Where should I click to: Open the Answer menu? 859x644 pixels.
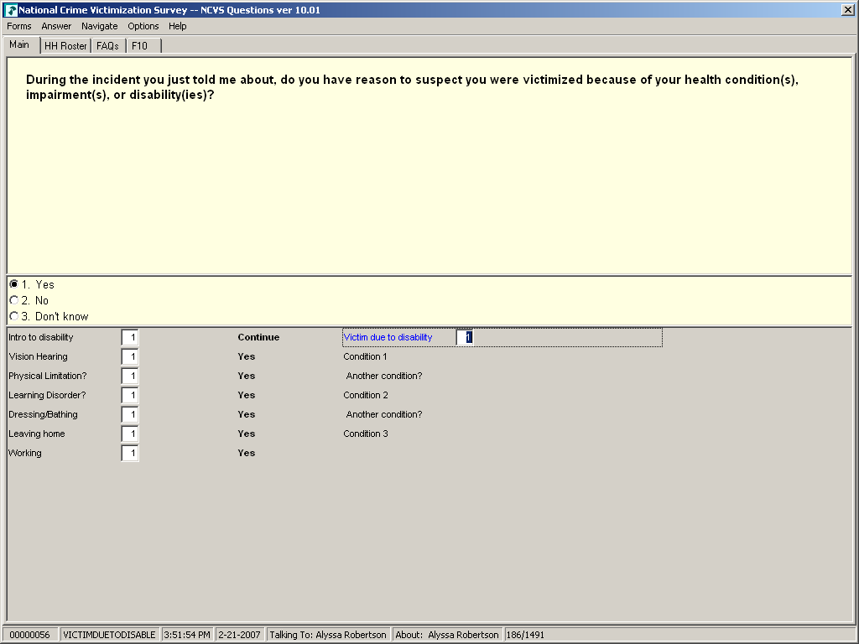pyautogui.click(x=56, y=26)
